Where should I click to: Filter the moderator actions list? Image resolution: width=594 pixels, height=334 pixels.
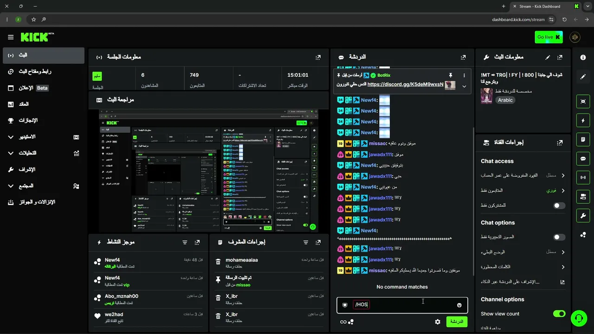[x=305, y=242]
